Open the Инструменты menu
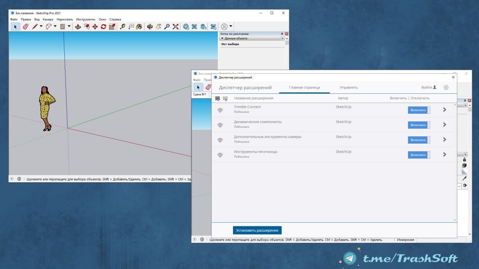 point(86,19)
